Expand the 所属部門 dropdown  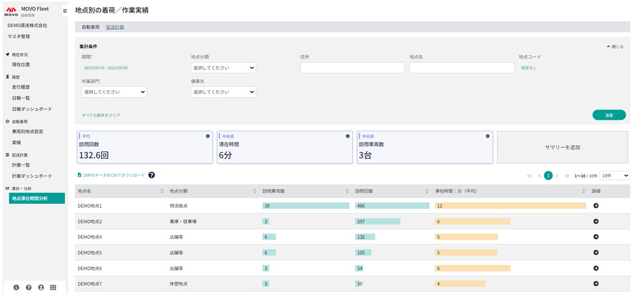point(114,92)
